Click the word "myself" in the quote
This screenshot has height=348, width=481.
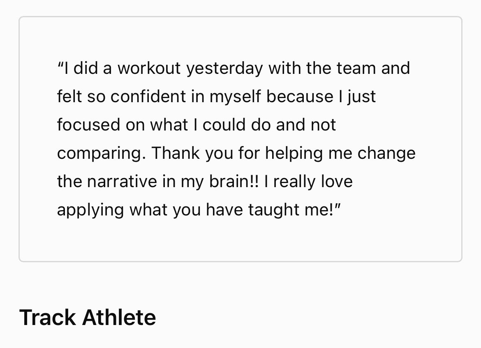pos(235,97)
